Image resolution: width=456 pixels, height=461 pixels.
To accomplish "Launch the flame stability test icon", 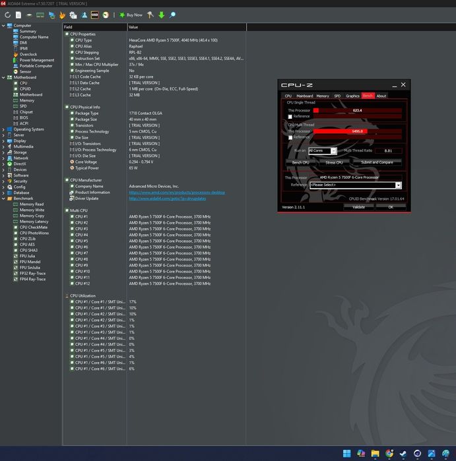I will [x=62, y=15].
